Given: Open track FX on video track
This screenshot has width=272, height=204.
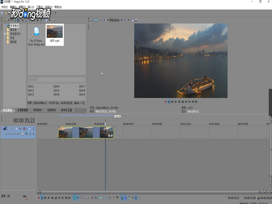Looking at the screenshot, I should [20, 129].
